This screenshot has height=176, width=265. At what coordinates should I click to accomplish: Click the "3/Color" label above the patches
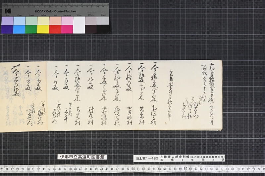click(91, 15)
